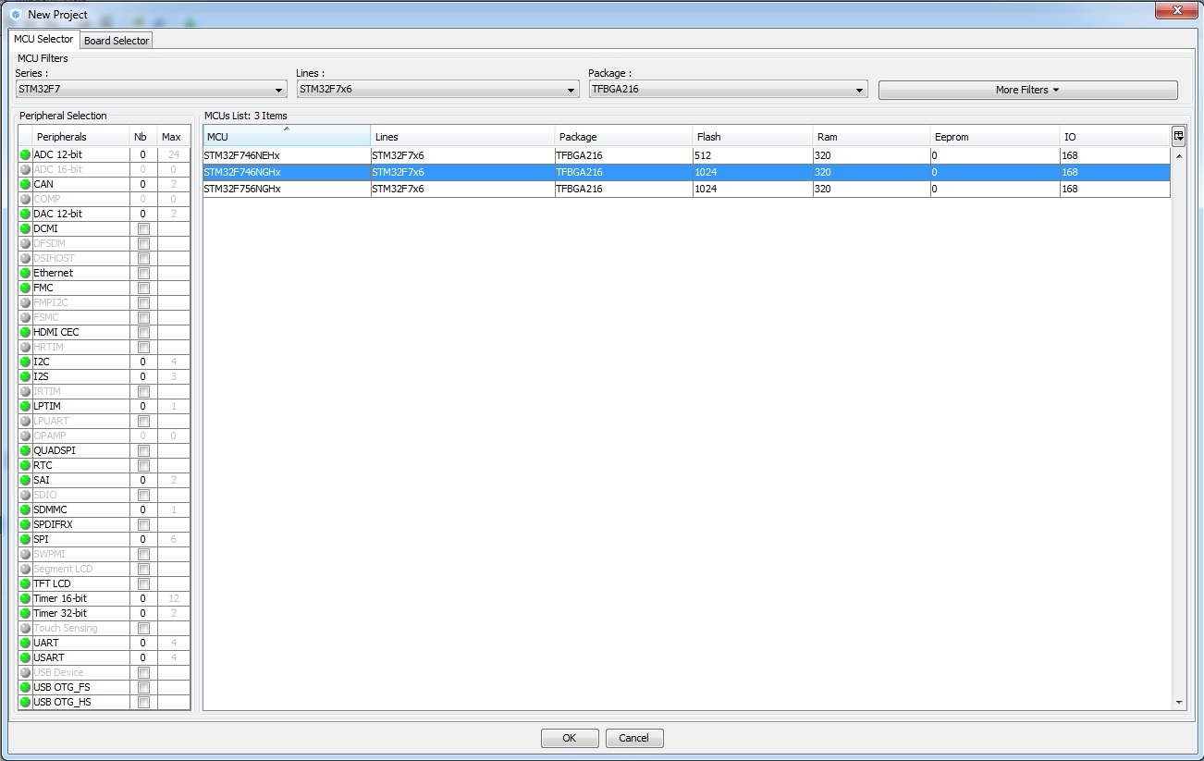1204x761 pixels.
Task: Click the Timer 16-bit Nb value field
Action: (143, 598)
